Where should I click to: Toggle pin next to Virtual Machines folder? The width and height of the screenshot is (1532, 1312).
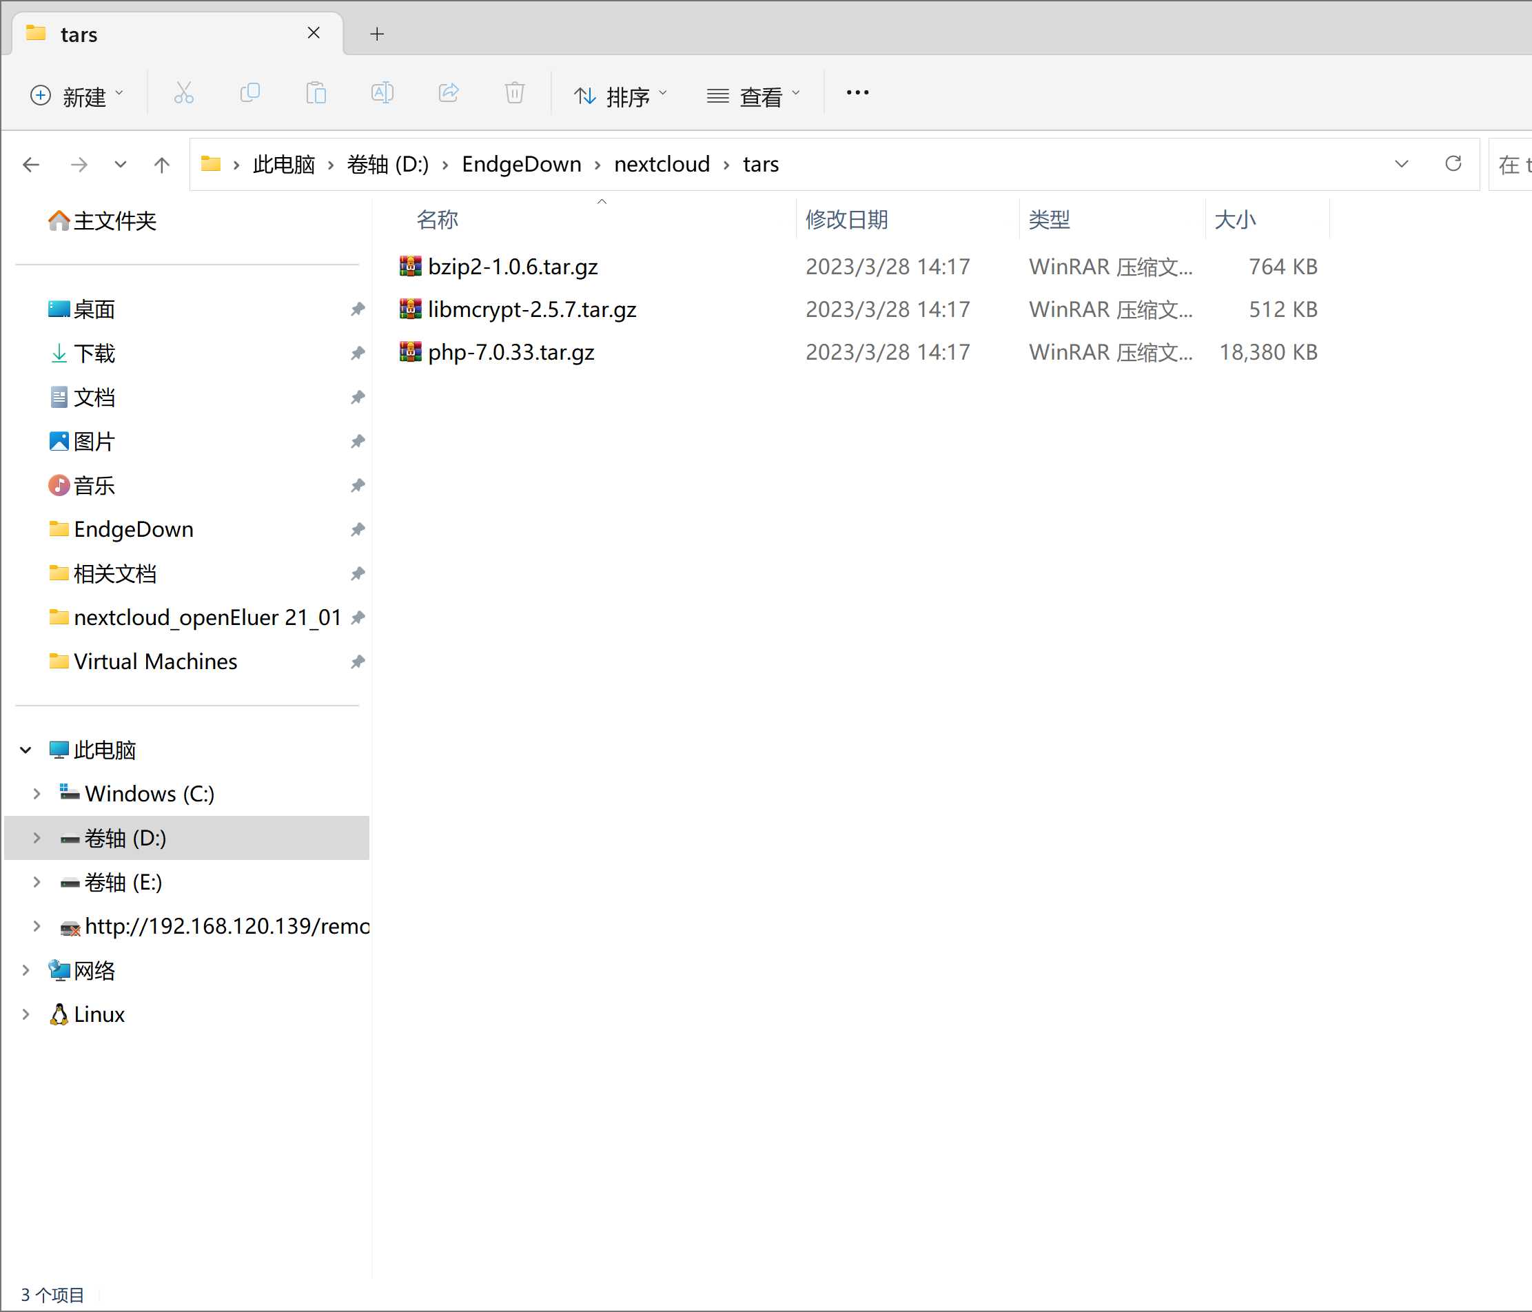[358, 662]
